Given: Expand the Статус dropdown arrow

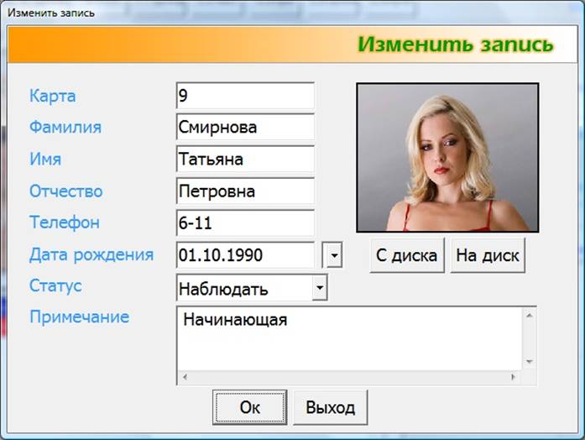Looking at the screenshot, I should [319, 288].
